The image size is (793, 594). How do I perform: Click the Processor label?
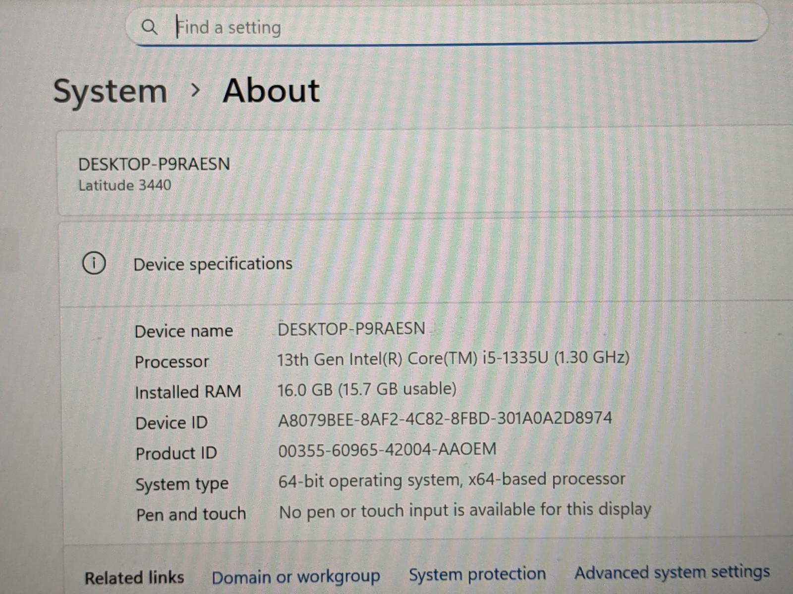click(x=172, y=362)
